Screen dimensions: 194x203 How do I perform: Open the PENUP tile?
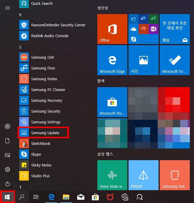[144, 175]
